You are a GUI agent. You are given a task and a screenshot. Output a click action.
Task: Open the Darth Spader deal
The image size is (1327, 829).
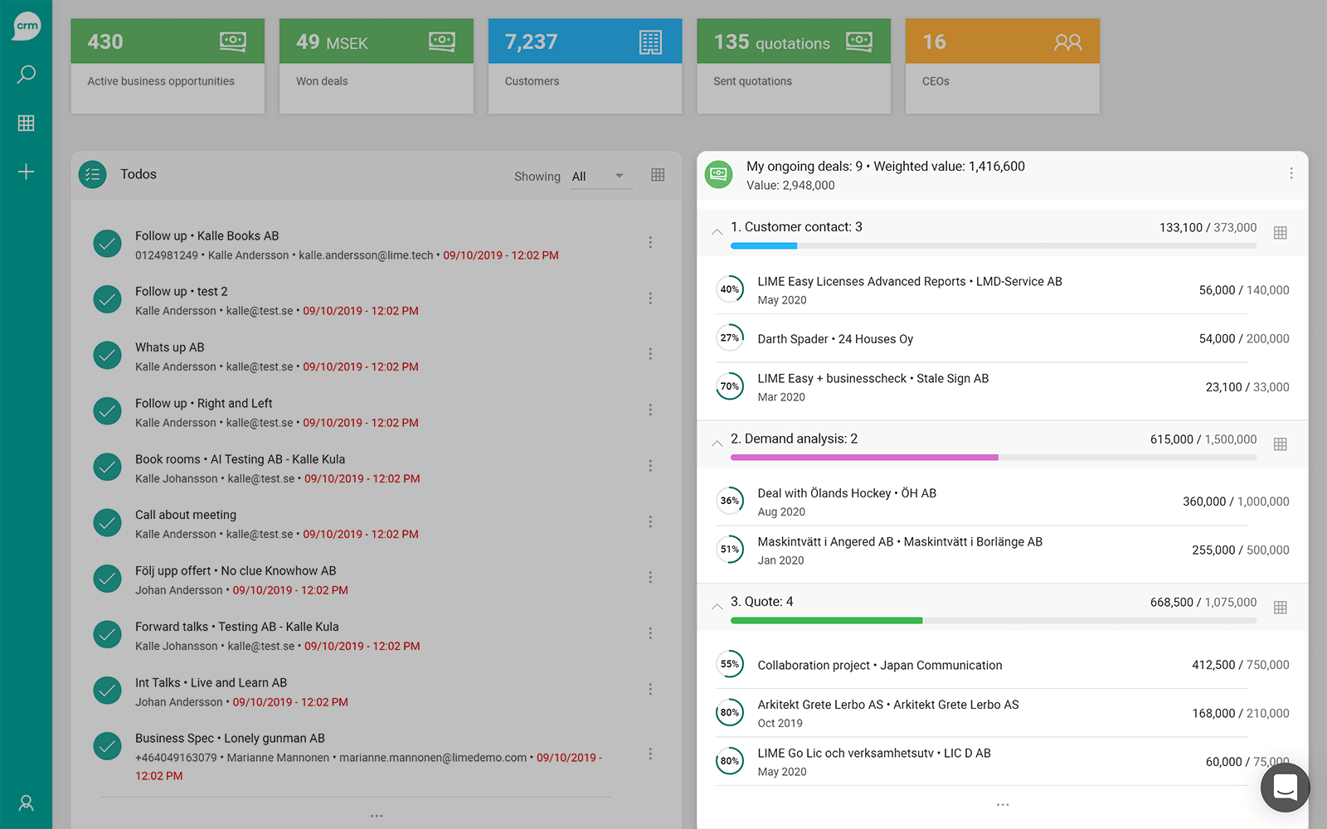pos(1003,338)
